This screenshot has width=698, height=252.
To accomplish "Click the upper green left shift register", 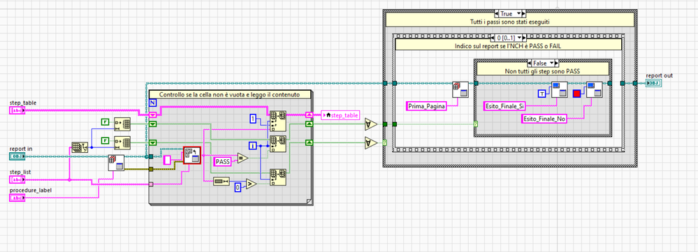I will point(153,124).
